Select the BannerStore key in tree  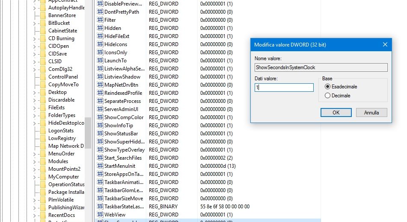62,15
